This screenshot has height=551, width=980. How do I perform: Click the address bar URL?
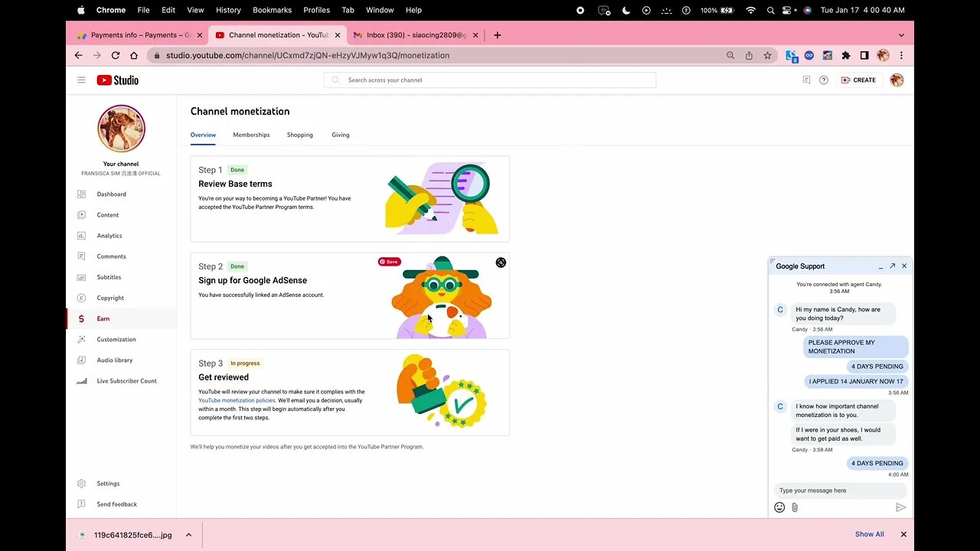[308, 55]
